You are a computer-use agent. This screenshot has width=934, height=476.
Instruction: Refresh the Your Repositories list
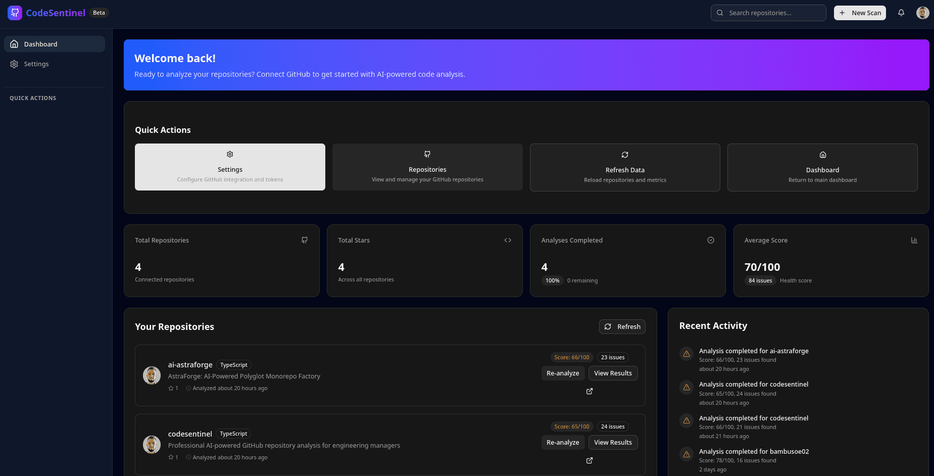click(622, 326)
